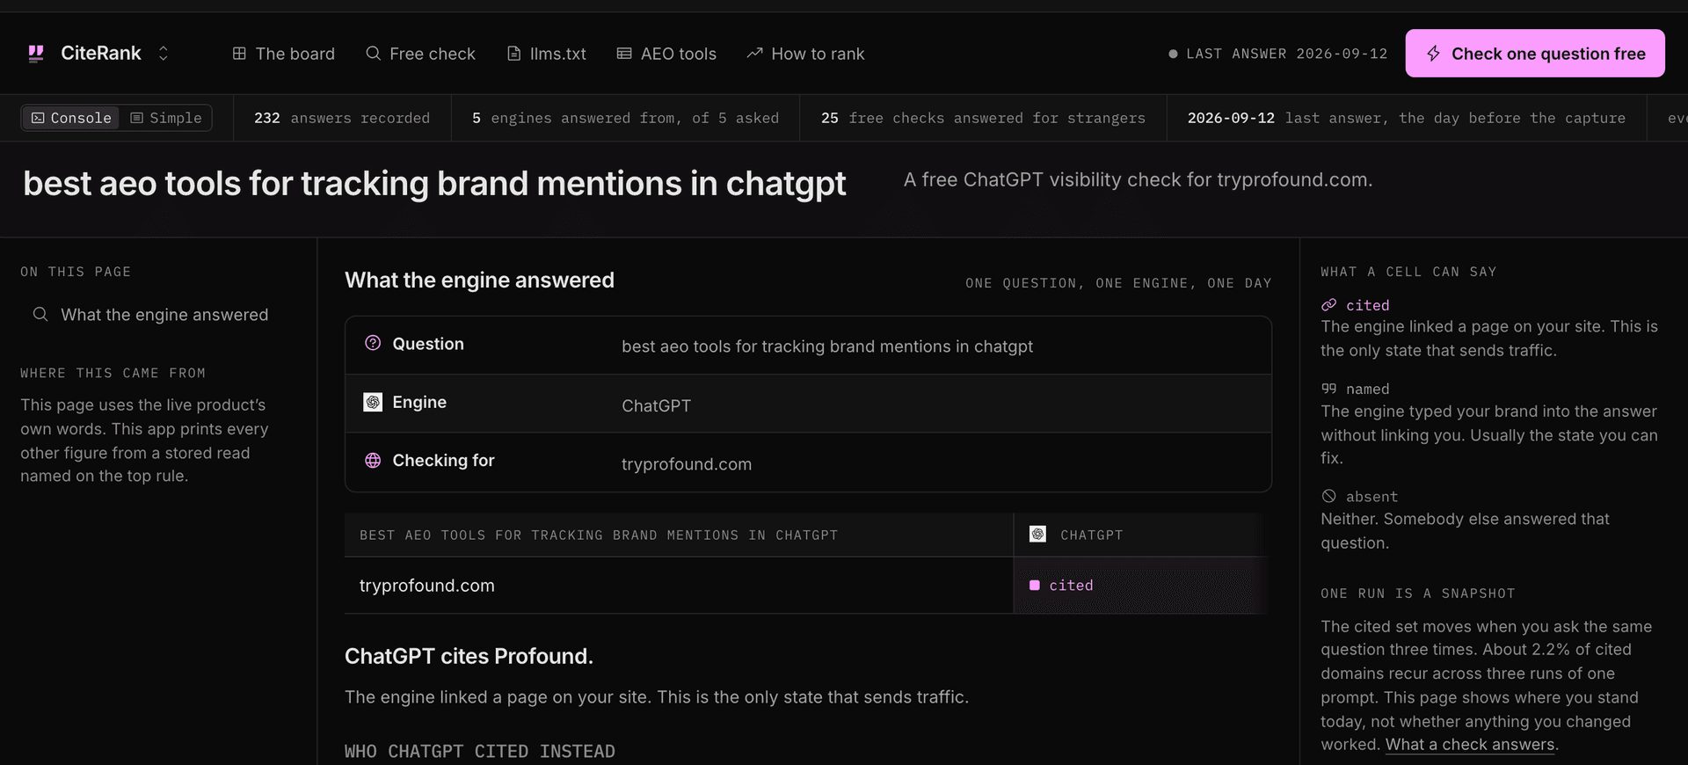
Task: Open AEO tools nav item
Action: 666,54
